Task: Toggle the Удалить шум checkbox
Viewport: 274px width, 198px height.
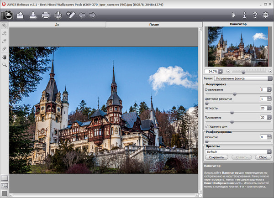Action: [x=207, y=126]
